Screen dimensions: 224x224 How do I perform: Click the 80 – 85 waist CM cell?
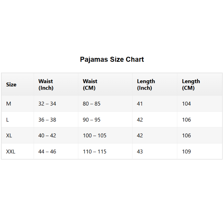[x=92, y=104]
